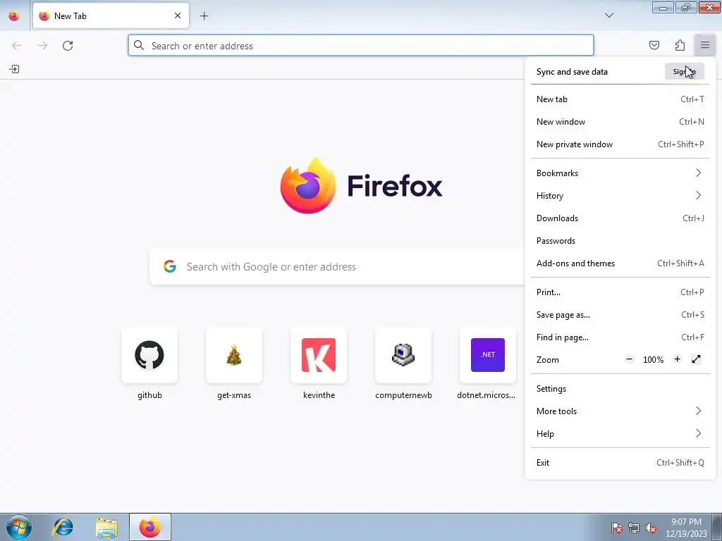Screen dimensions: 722x541
Task: Click the Firefox View pinned icon
Action: coord(14,15)
